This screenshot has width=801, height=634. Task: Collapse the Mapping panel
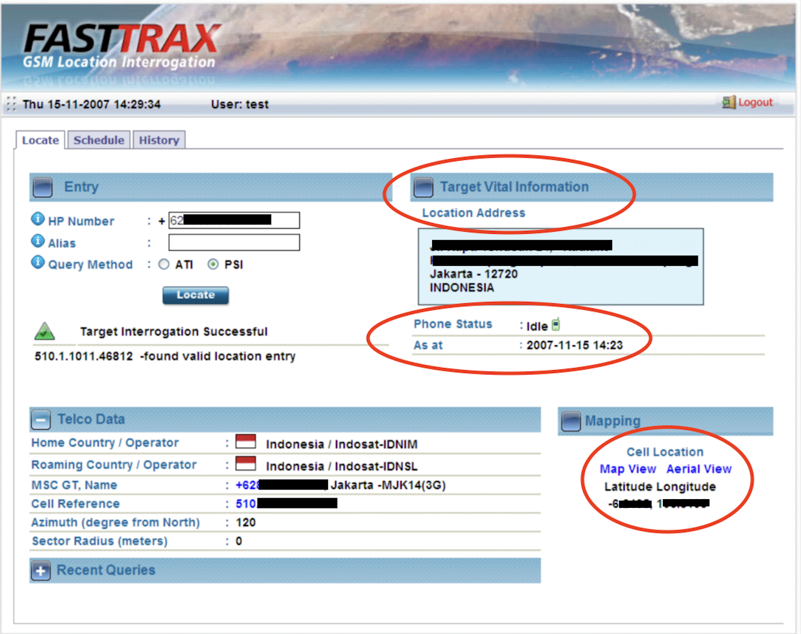571,421
